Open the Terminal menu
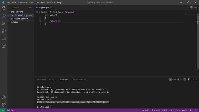The width and height of the screenshot is (199, 112). click(x=51, y=2)
